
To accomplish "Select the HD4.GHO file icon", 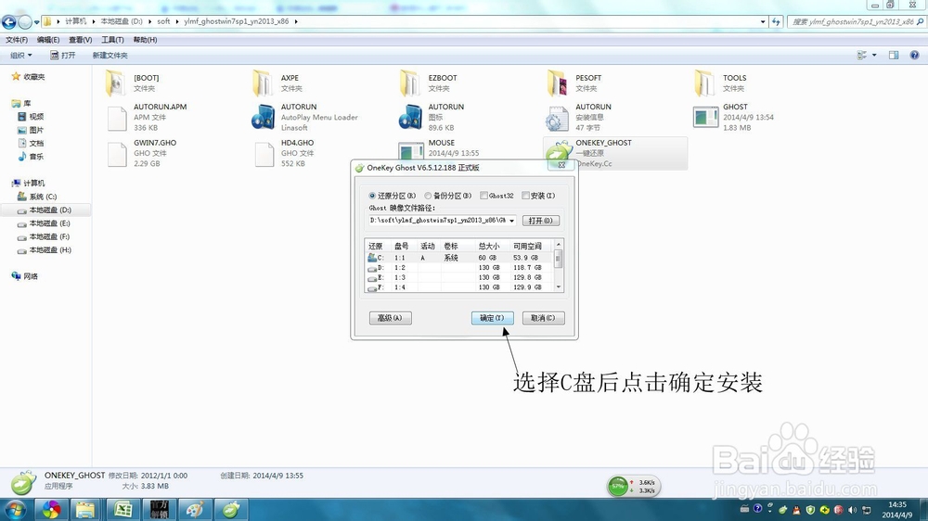I will point(264,154).
